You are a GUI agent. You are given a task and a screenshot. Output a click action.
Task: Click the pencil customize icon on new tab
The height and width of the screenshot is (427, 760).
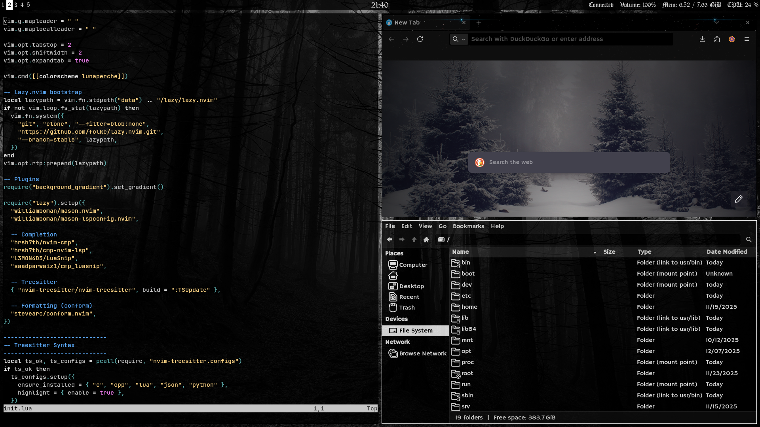pyautogui.click(x=739, y=199)
